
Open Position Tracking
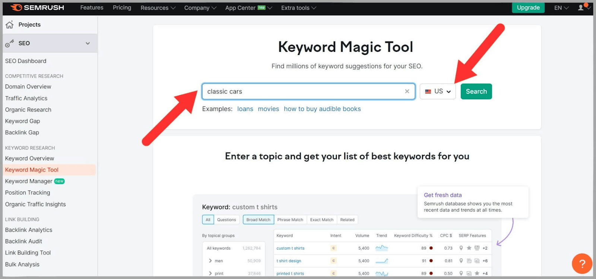(28, 193)
